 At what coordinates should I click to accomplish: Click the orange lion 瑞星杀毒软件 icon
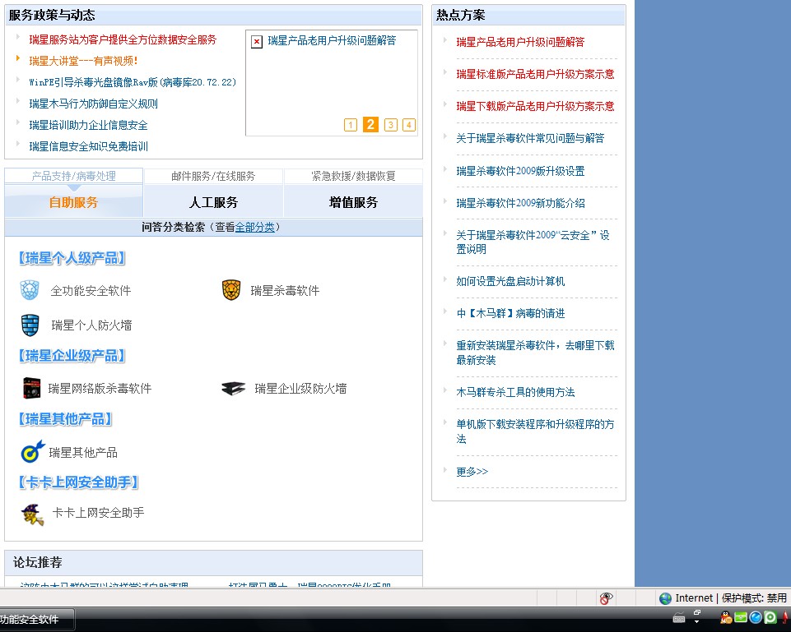231,290
